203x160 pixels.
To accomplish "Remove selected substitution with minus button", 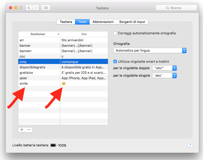I will pyautogui.click(x=29, y=130).
